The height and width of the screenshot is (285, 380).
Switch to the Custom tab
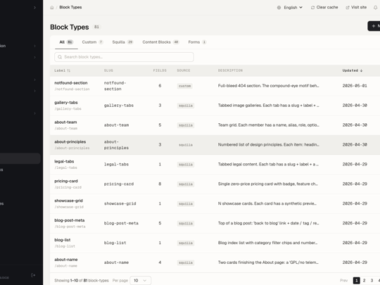pos(93,42)
